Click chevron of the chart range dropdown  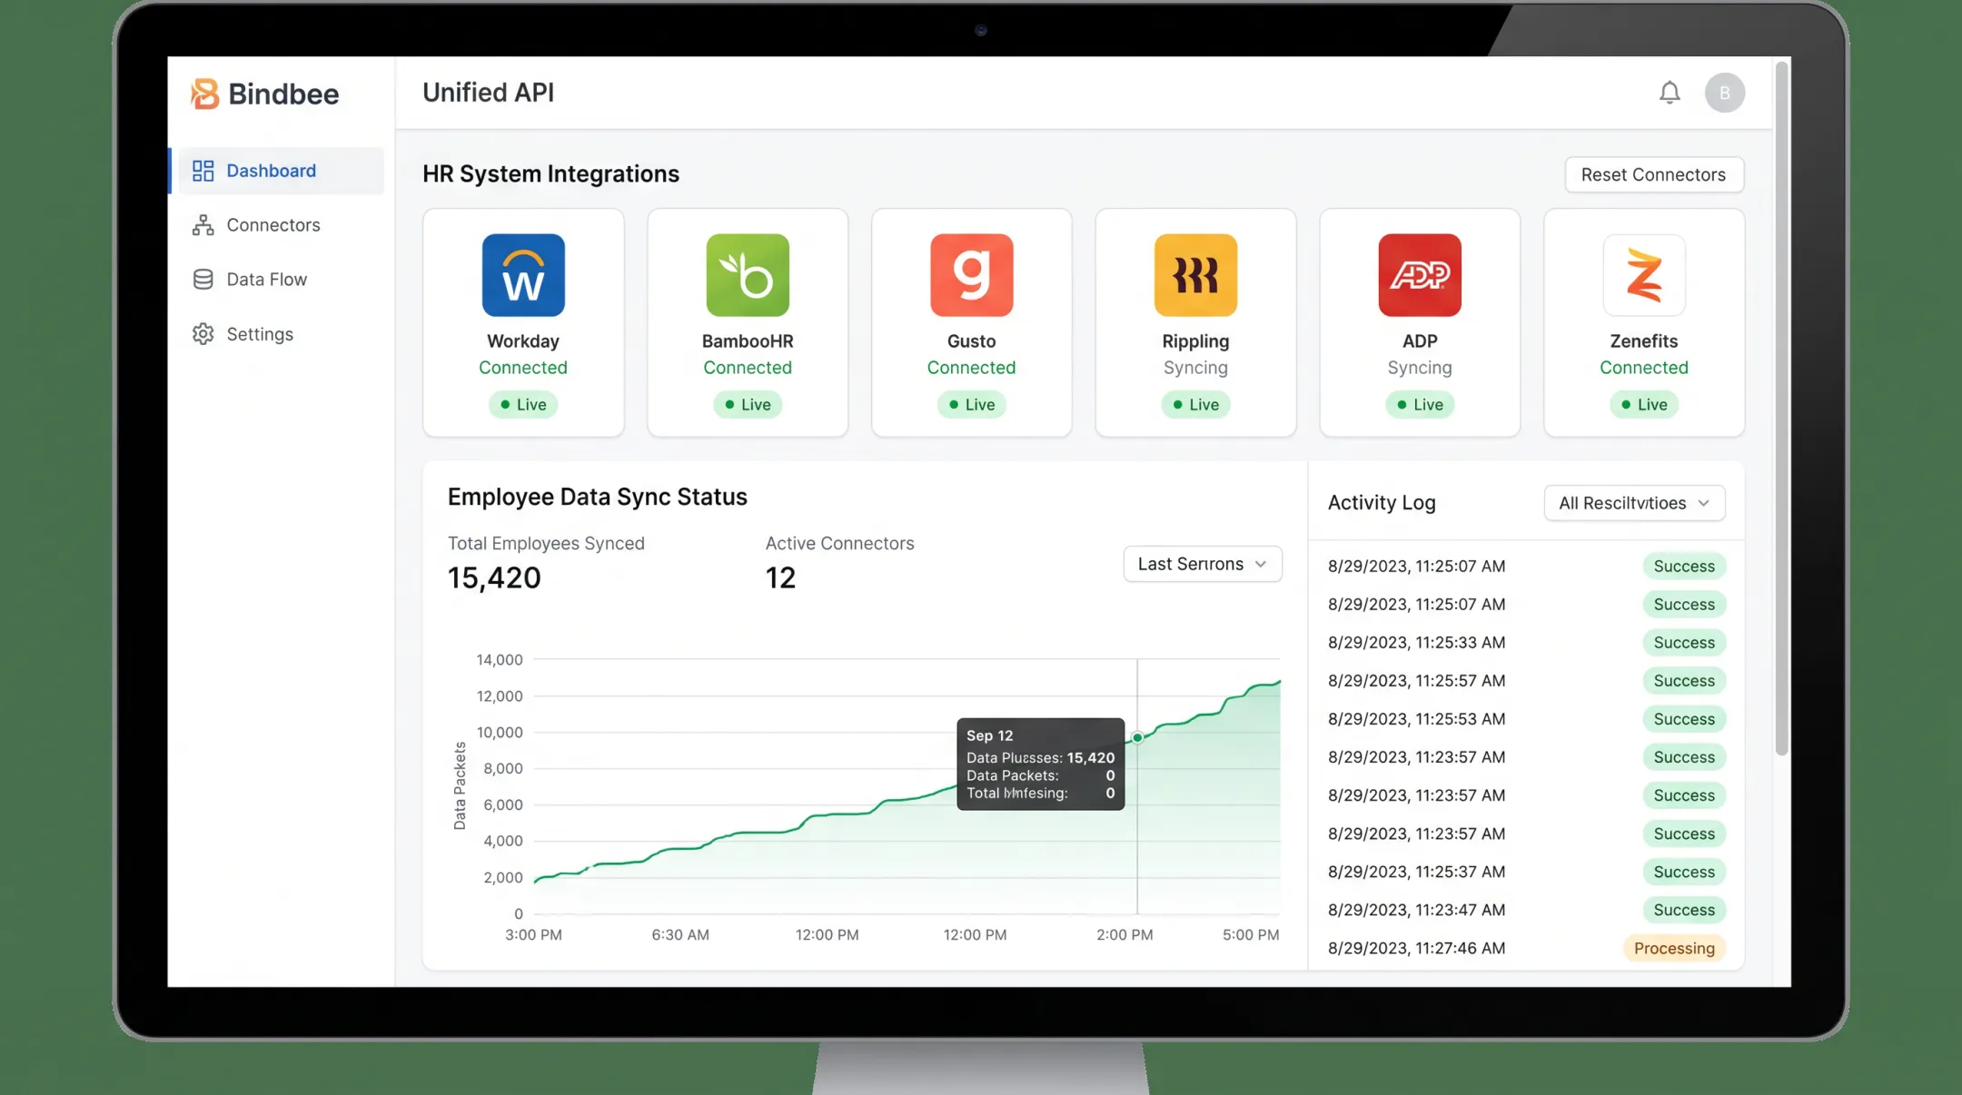click(x=1261, y=564)
